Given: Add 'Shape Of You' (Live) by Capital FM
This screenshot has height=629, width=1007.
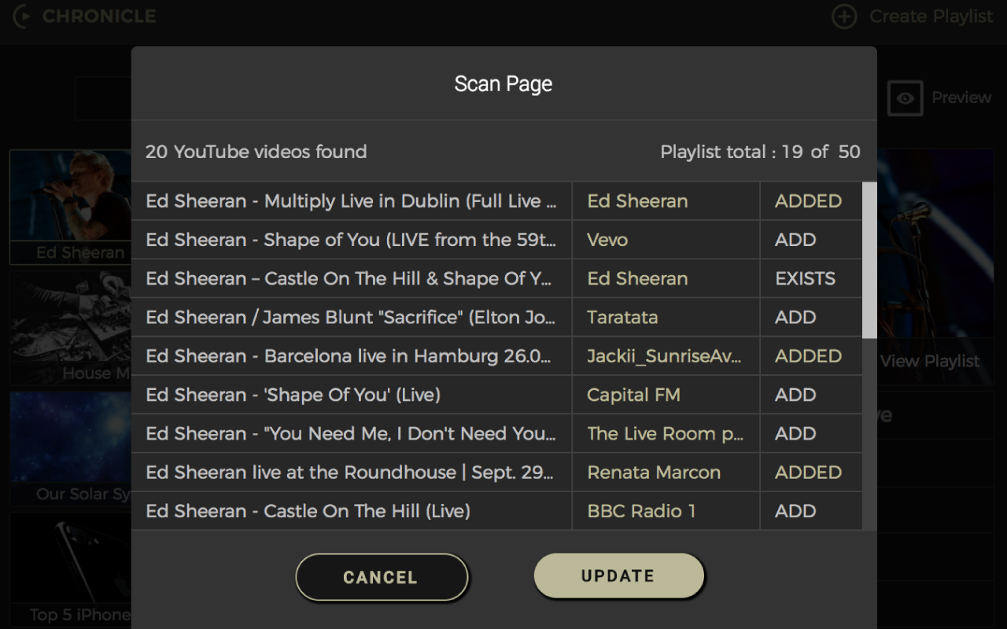Looking at the screenshot, I should click(795, 395).
